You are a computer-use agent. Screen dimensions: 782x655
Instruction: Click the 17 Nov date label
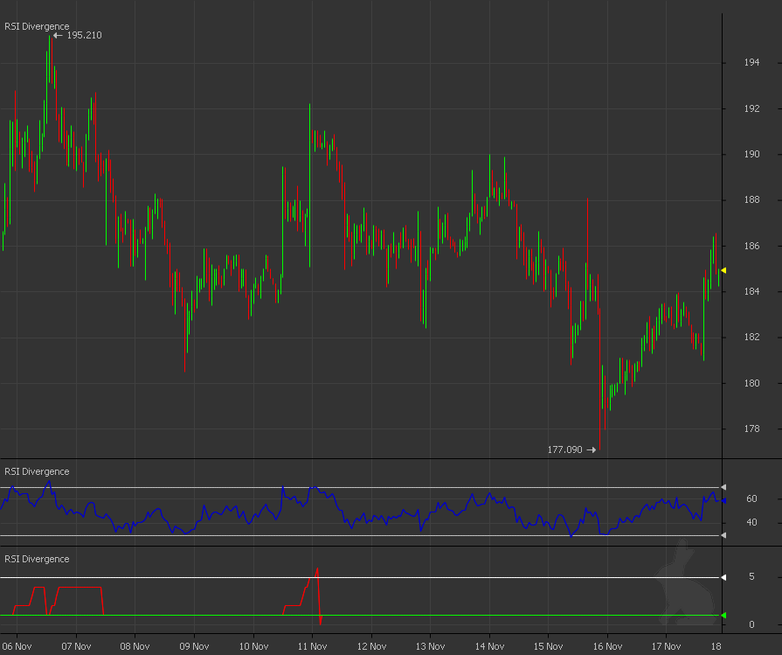(666, 646)
